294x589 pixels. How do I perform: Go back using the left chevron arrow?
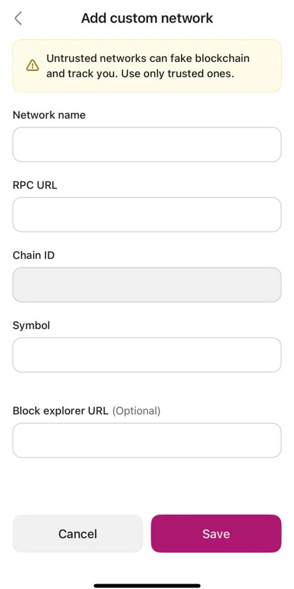(x=18, y=18)
